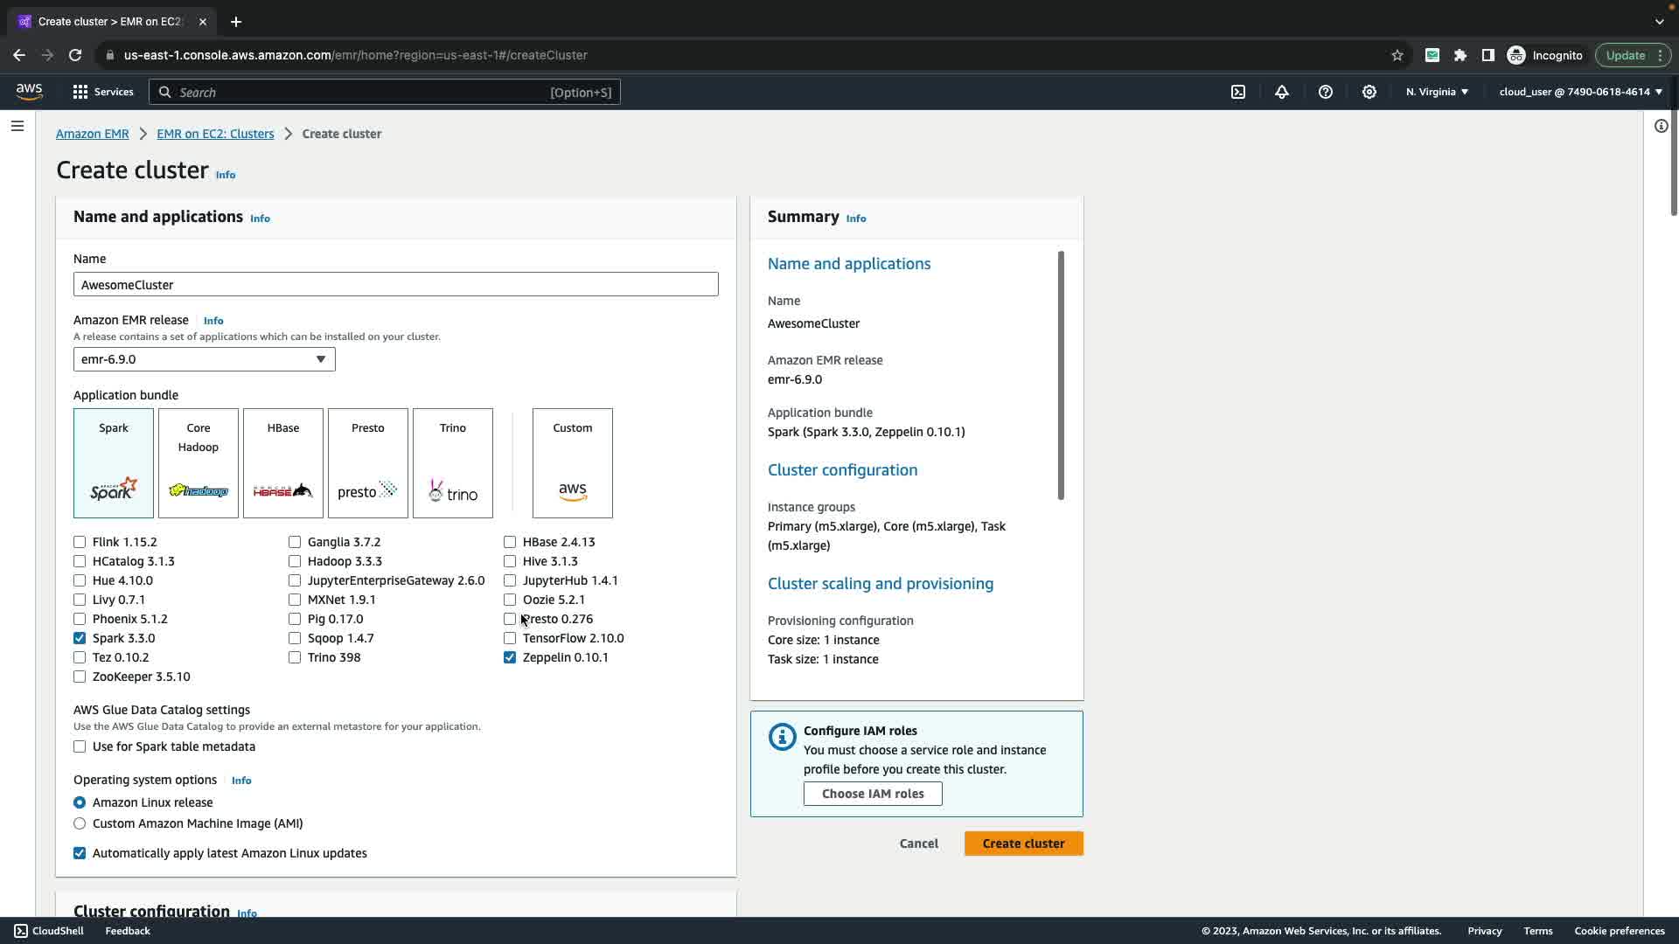Toggle the left hamburger navigation menu

click(17, 126)
